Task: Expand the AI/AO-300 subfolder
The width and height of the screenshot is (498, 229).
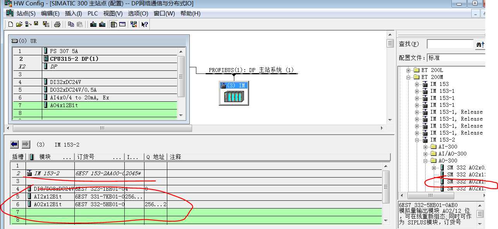Action: tap(425, 154)
